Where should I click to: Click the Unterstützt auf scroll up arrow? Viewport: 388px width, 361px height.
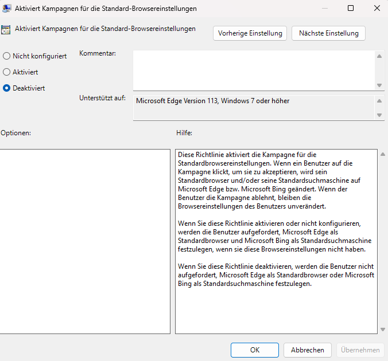[379, 101]
